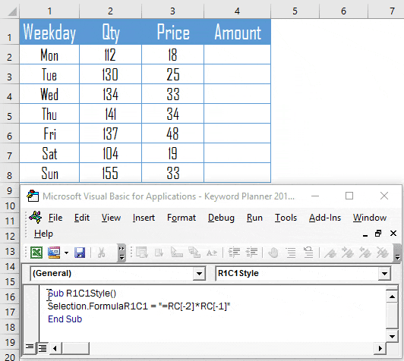404x361 pixels.
Task: Open the Run menu
Action: pyautogui.click(x=254, y=218)
